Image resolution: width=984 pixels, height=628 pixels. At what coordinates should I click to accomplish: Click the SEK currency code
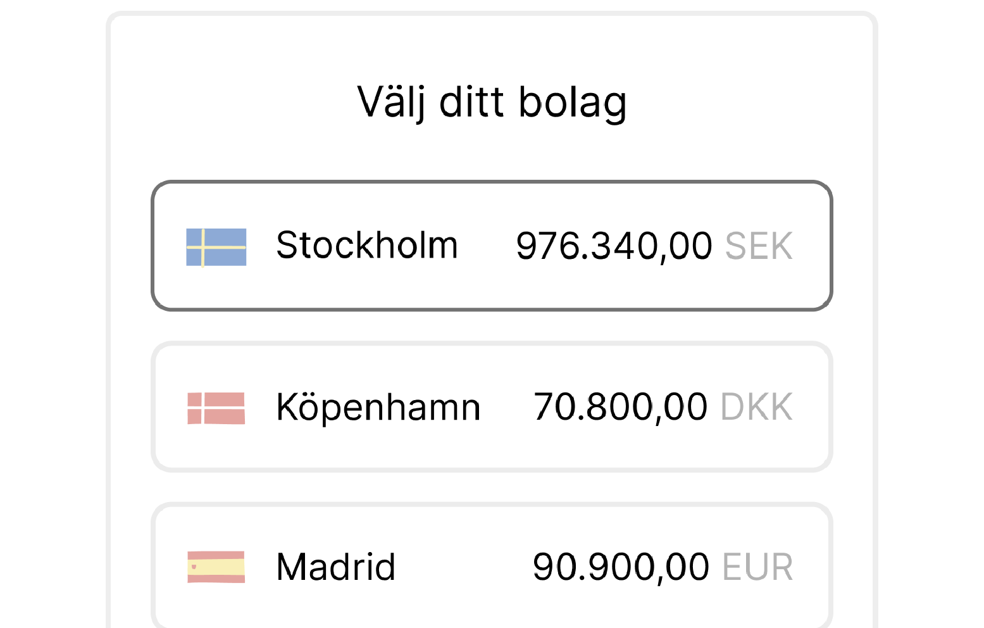click(x=759, y=246)
